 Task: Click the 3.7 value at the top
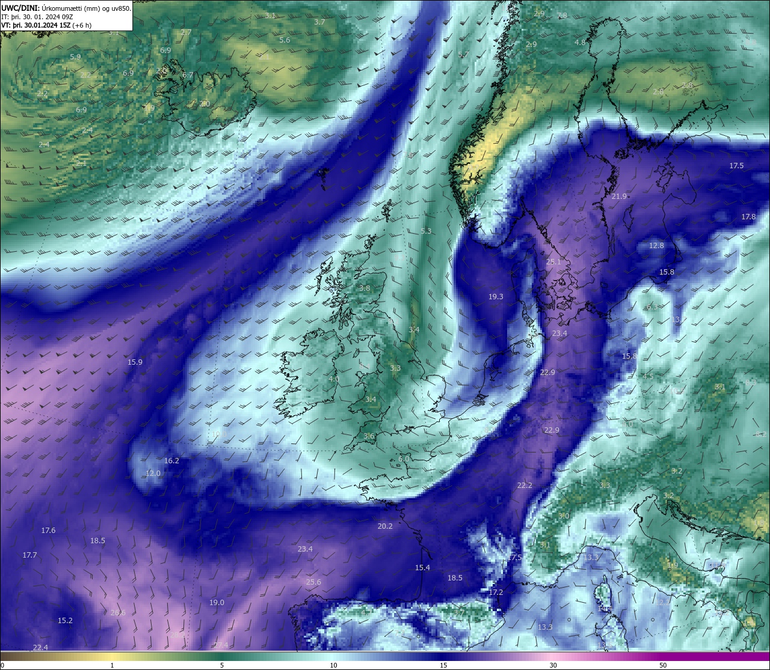319,22
